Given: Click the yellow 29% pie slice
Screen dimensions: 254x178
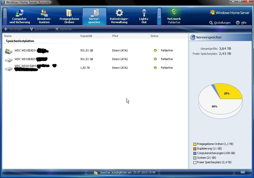Looking at the screenshot, I should (228, 92).
